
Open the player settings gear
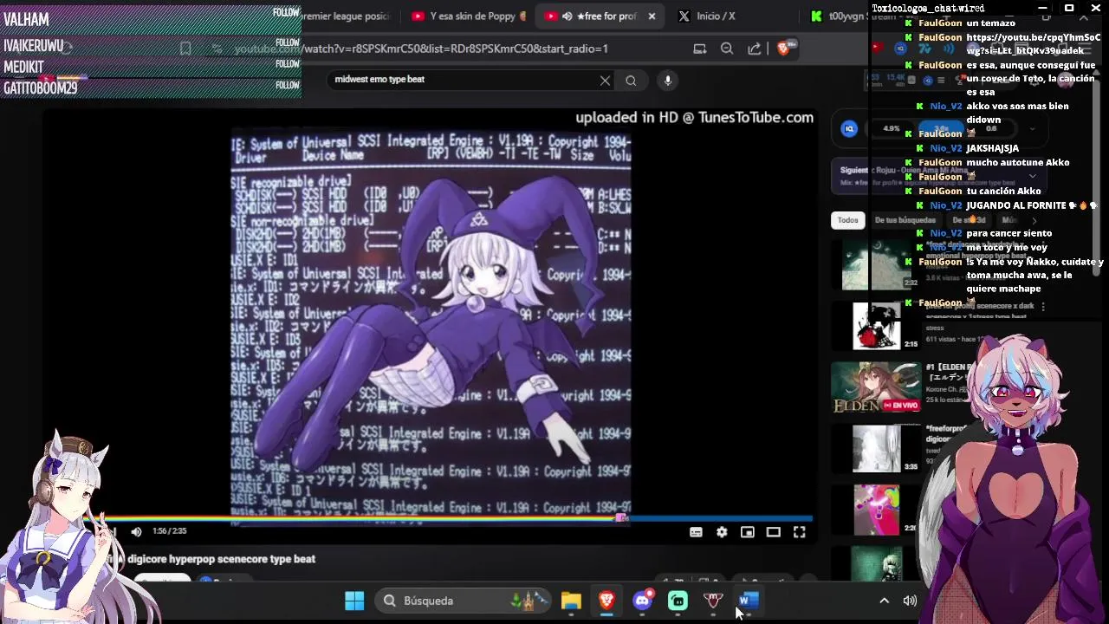pos(722,532)
